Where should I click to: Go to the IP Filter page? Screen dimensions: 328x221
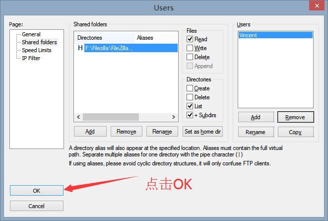(31, 58)
